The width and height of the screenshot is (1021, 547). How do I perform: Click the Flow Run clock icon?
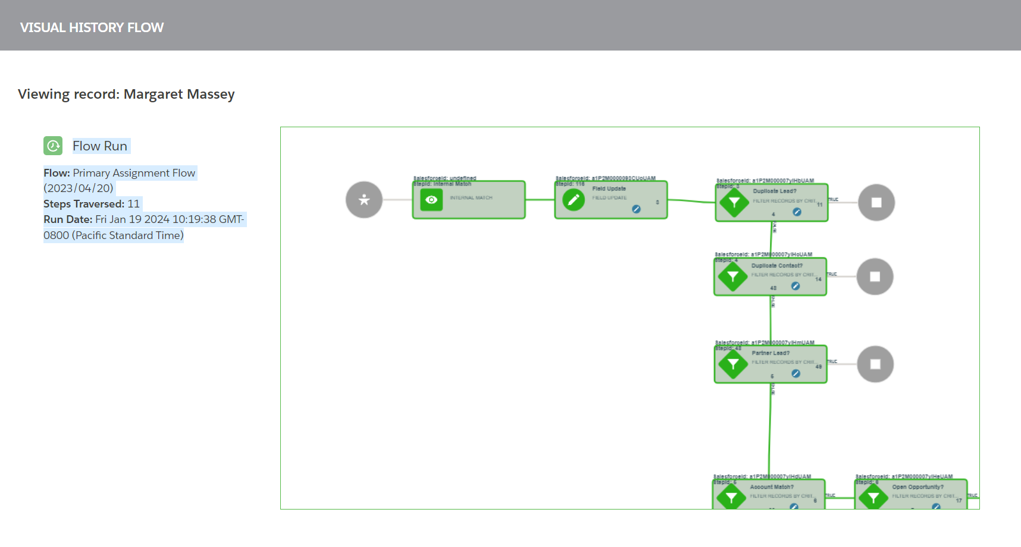tap(53, 146)
